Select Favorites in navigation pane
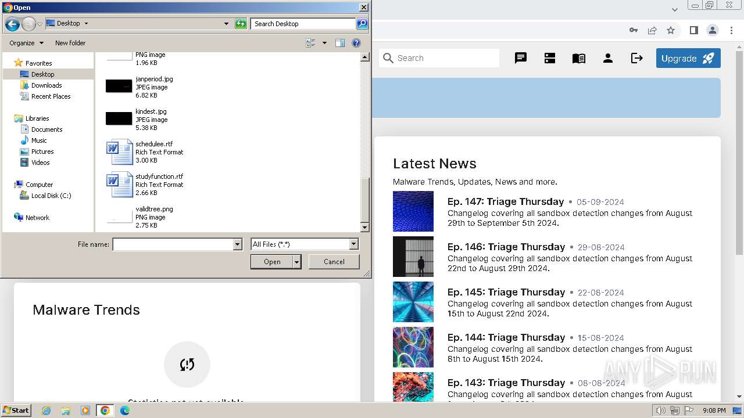The image size is (744, 418). (38, 63)
